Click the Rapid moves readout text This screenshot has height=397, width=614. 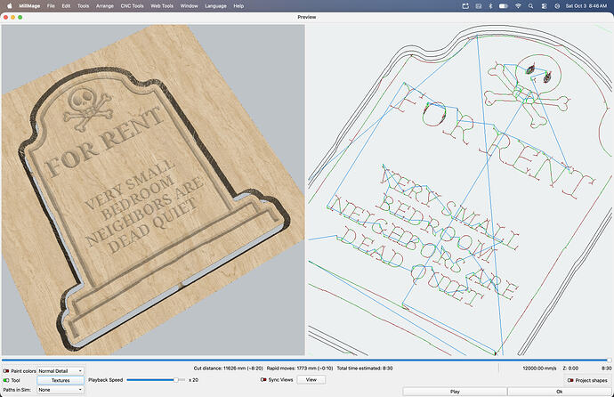coord(300,368)
